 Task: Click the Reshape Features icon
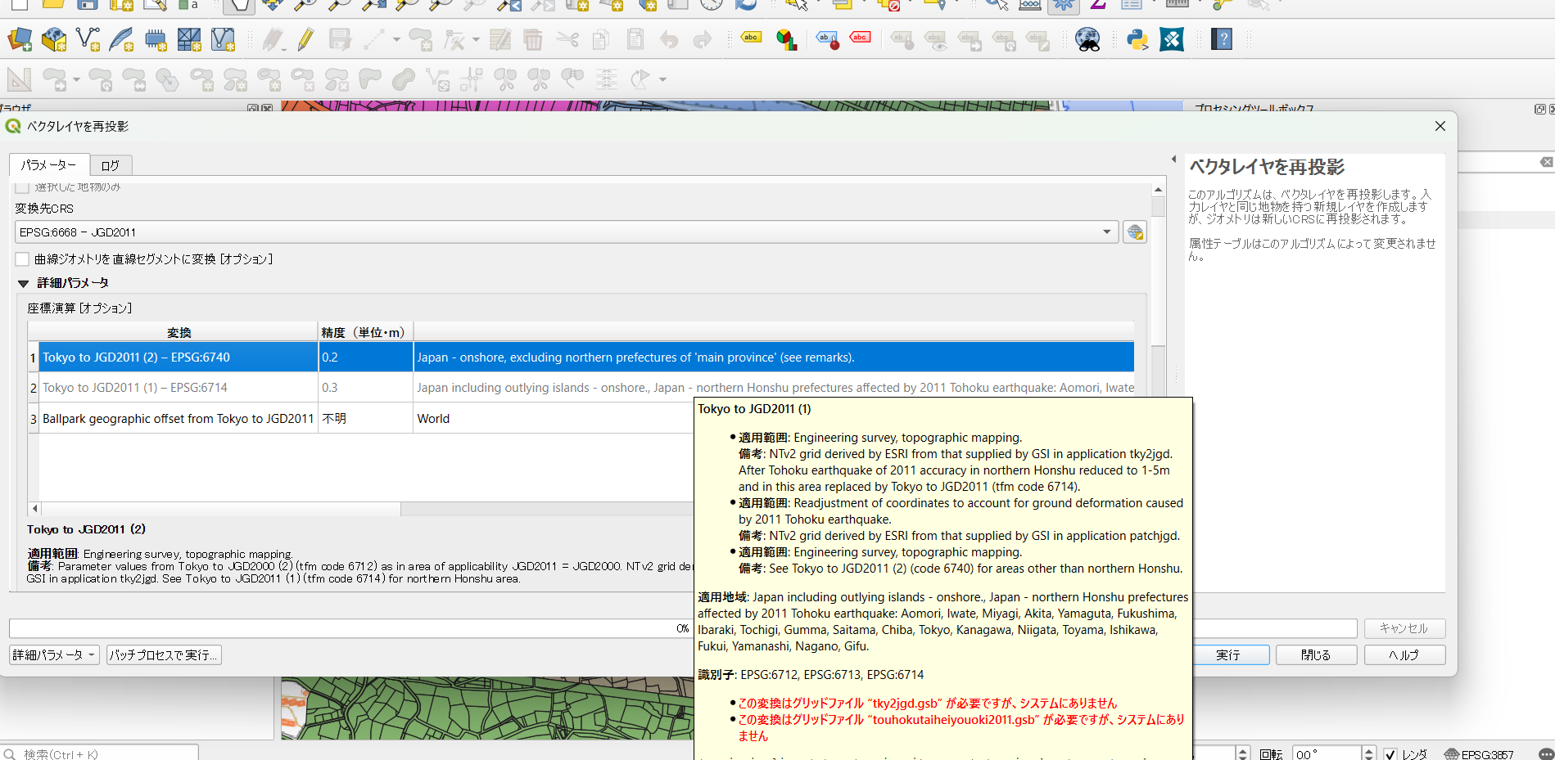pyautogui.click(x=370, y=79)
